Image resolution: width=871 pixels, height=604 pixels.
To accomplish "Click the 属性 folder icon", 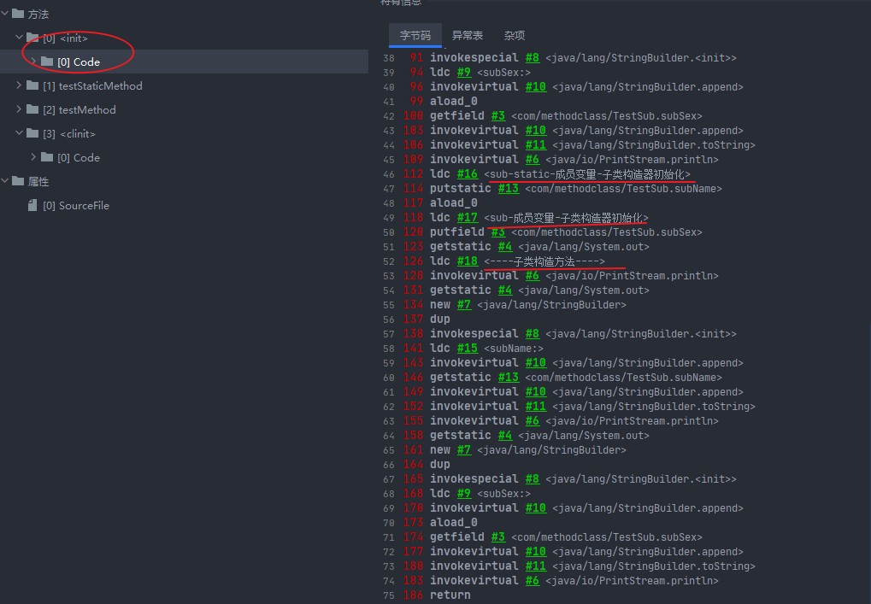I will (x=18, y=181).
